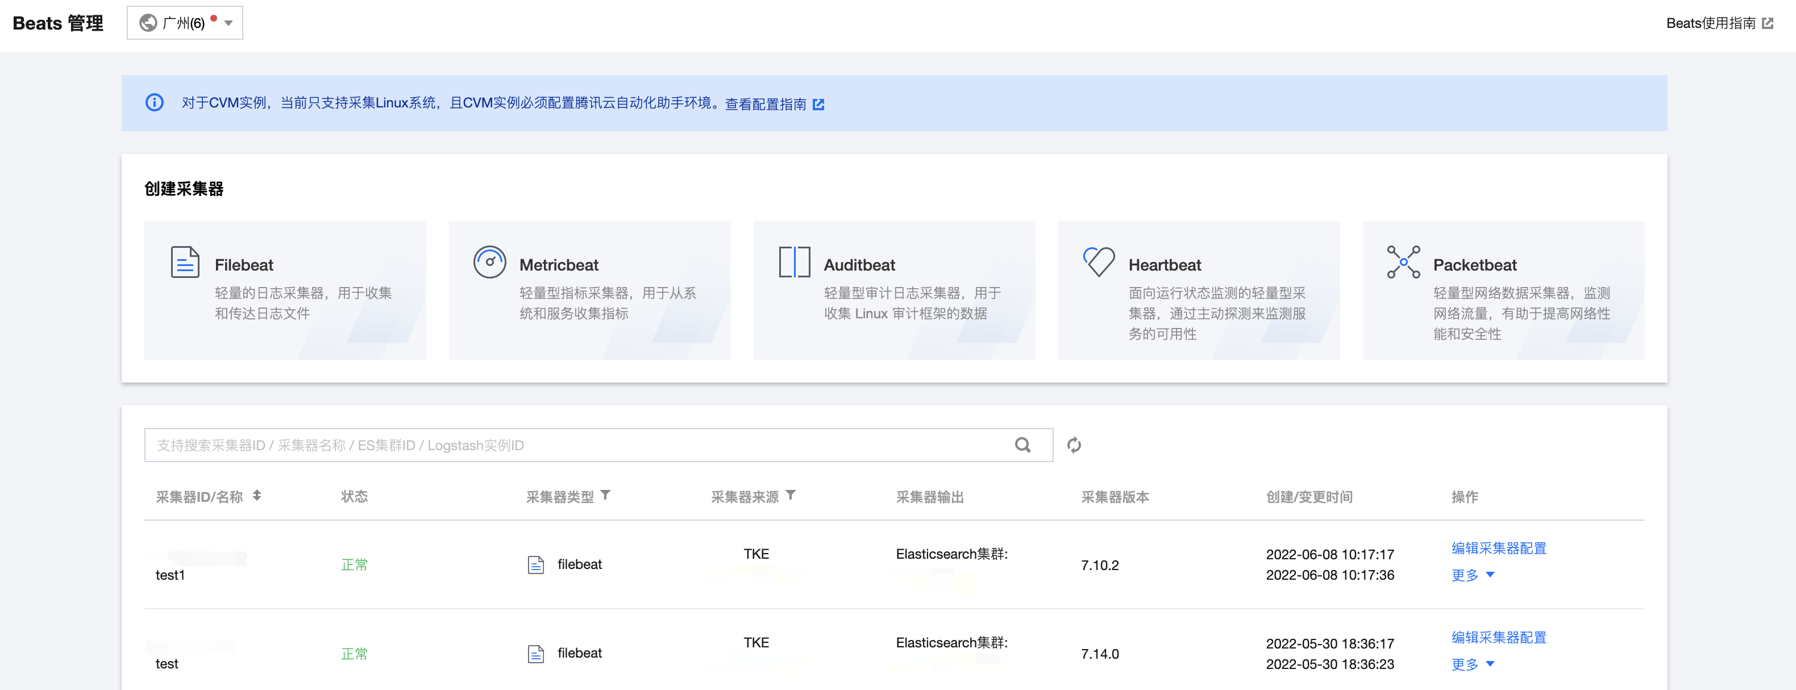This screenshot has height=690, width=1796.
Task: Toggle sorting on the 采集器ID/名称 column
Action: pyautogui.click(x=257, y=496)
